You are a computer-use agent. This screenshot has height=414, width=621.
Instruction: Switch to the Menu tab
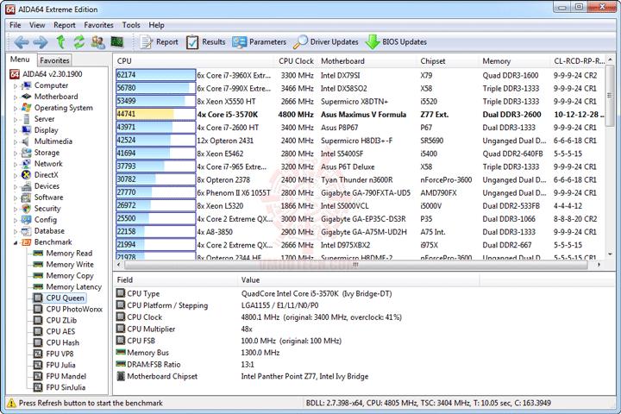tap(20, 60)
